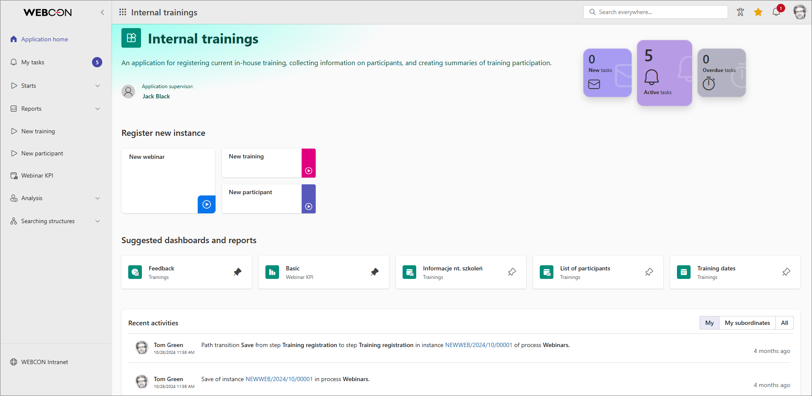812x396 pixels.
Task: Open the 5 Active tasks tile
Action: click(665, 73)
